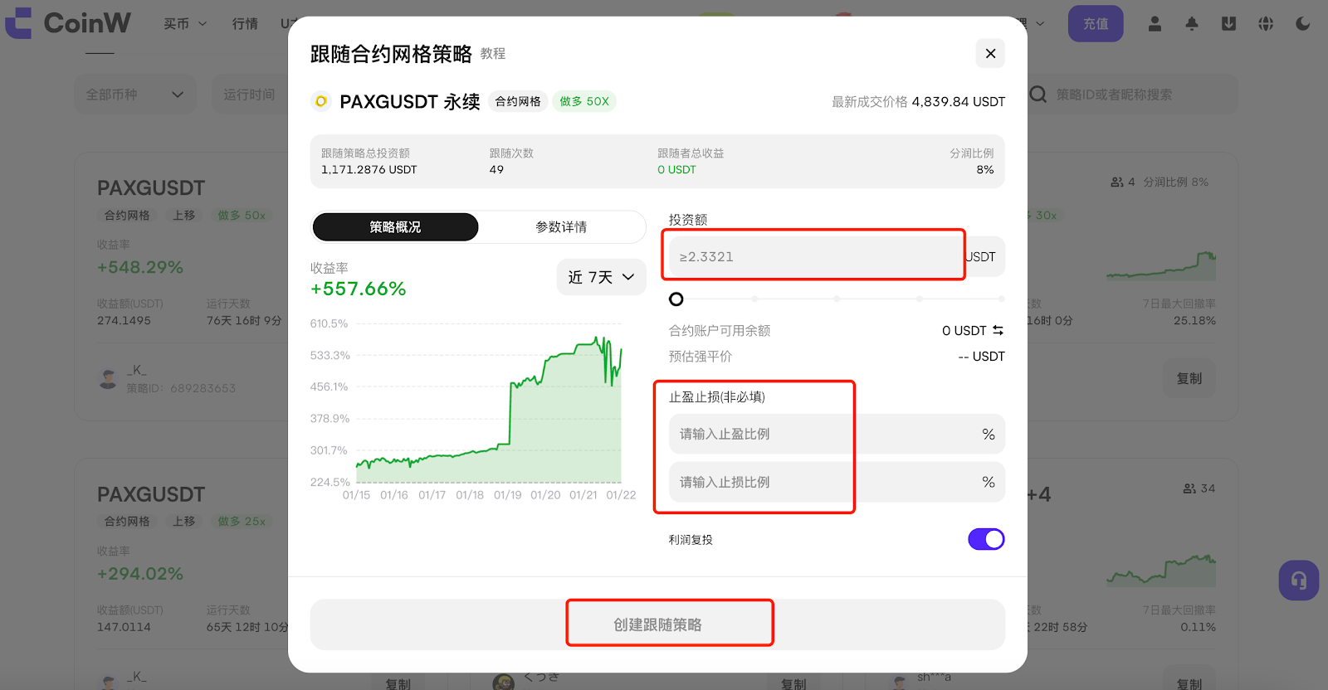
Task: Click the investment amount slider handle
Action: click(x=676, y=299)
